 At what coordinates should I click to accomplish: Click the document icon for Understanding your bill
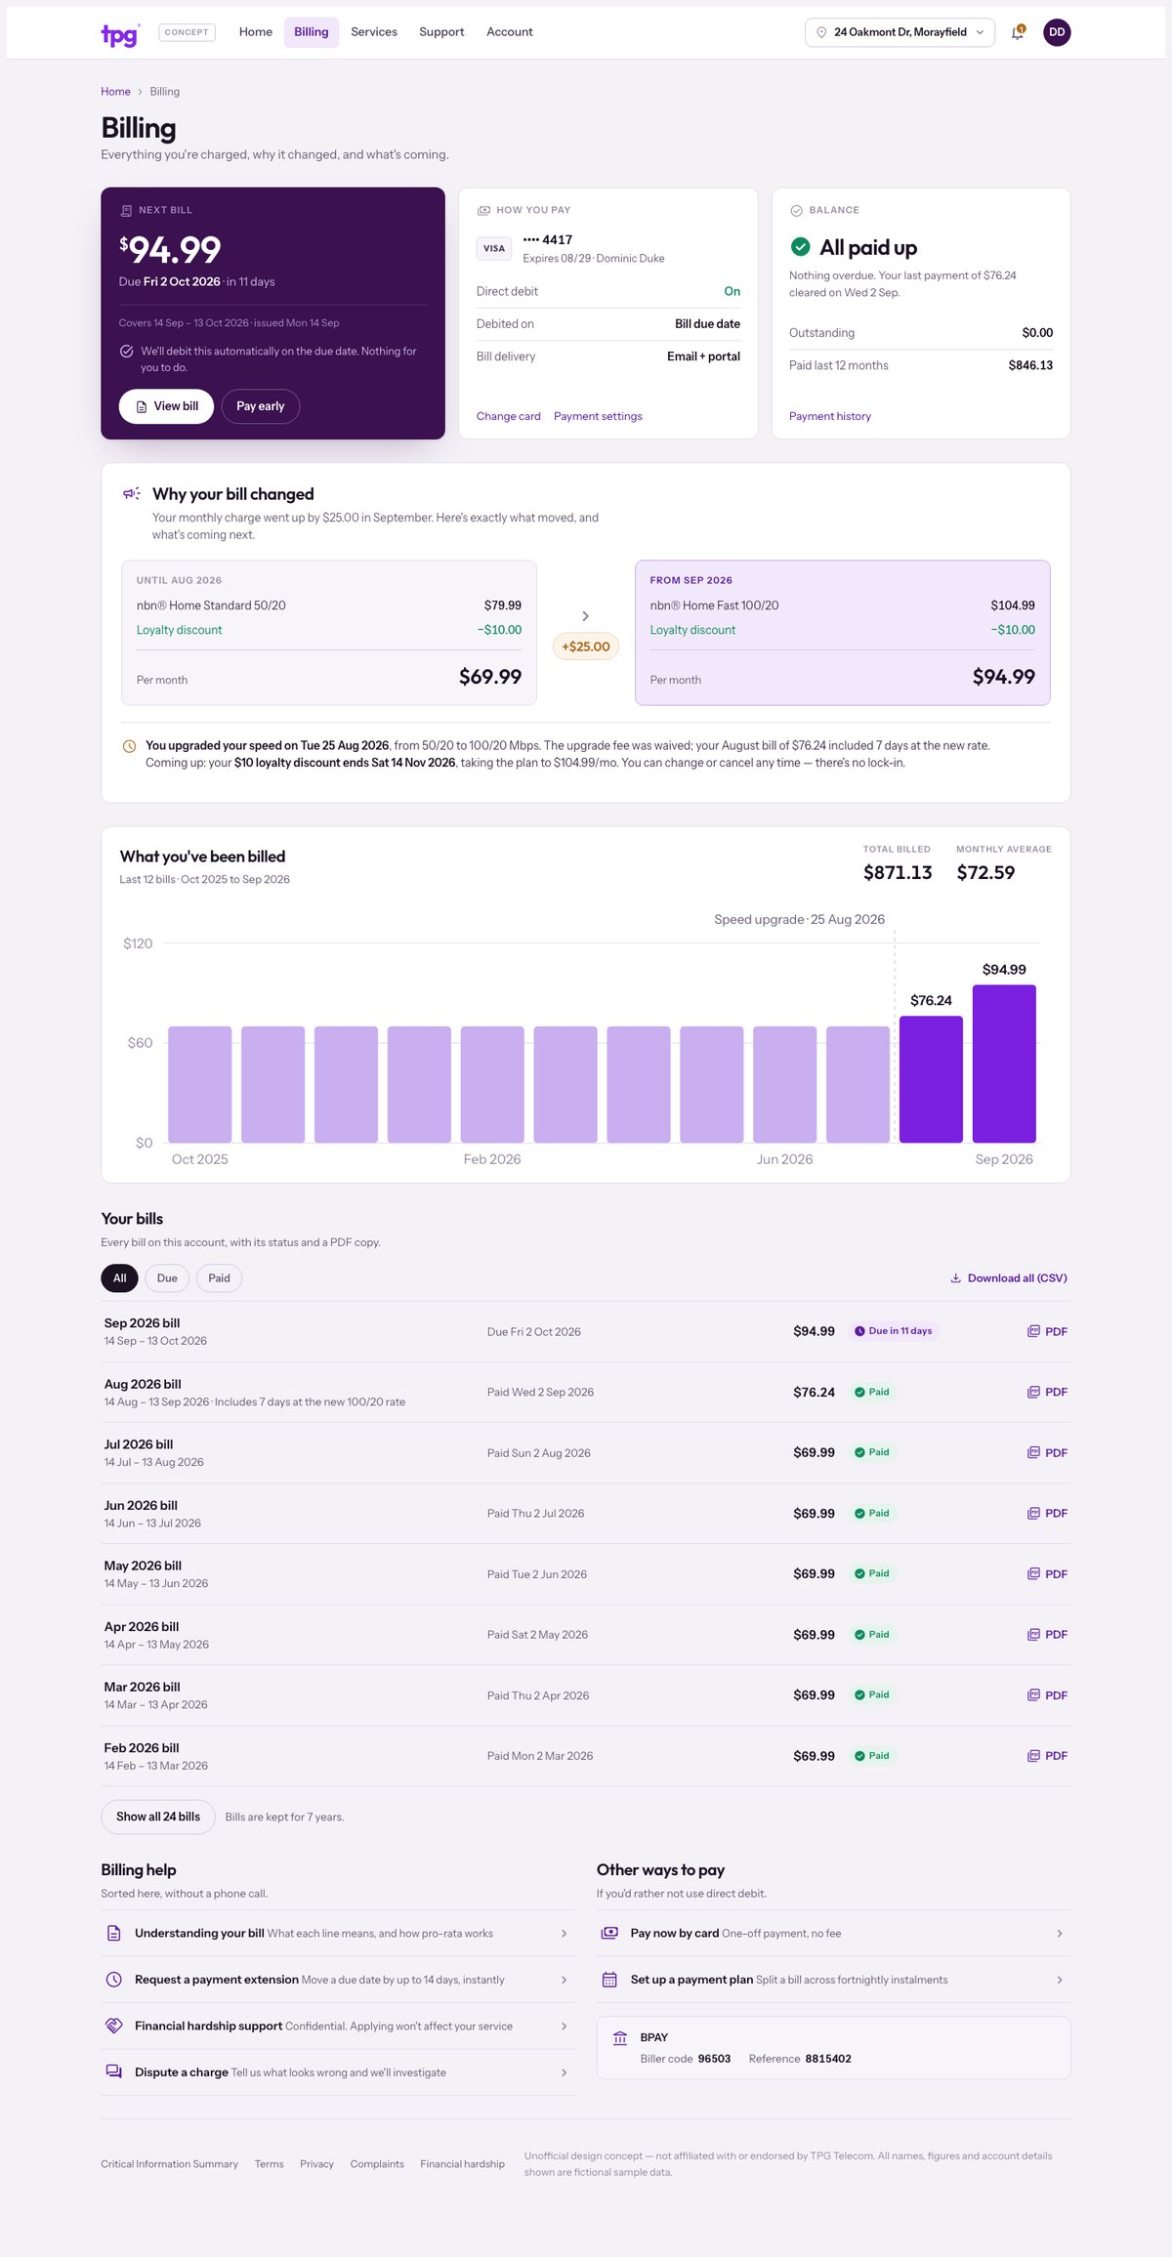coord(114,1933)
